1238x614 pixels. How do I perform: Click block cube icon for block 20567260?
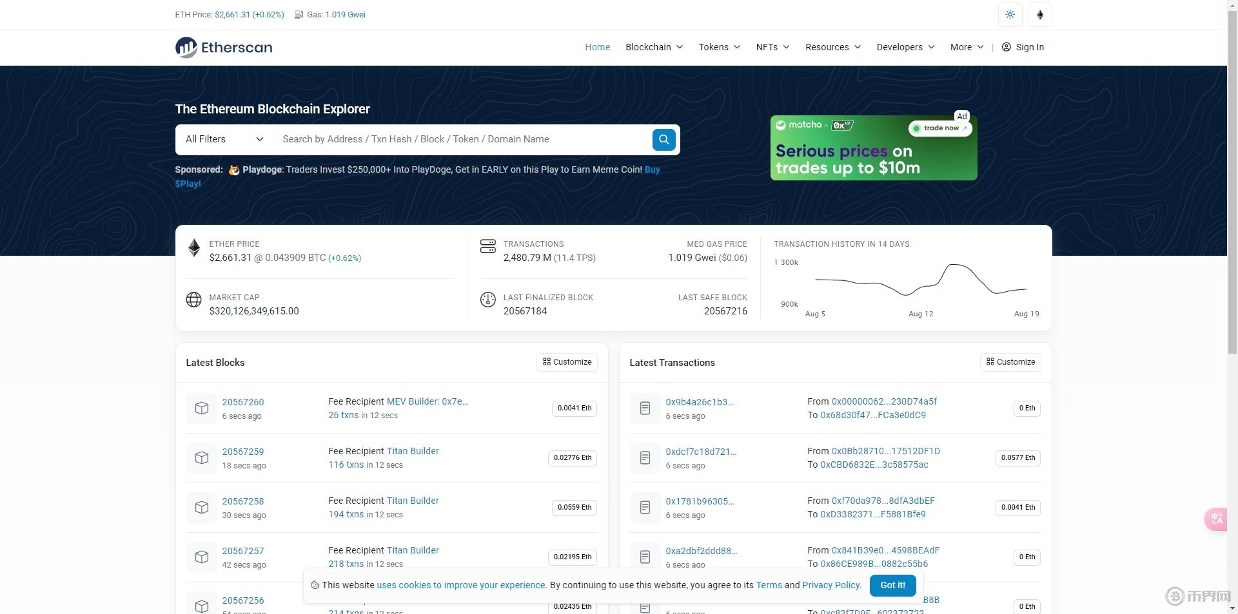(x=202, y=408)
